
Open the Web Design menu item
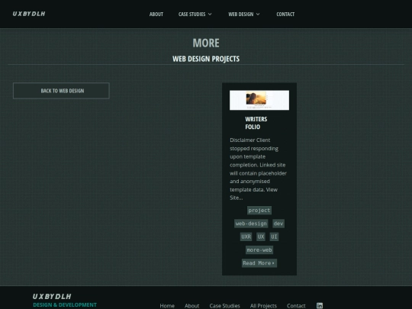[240, 14]
